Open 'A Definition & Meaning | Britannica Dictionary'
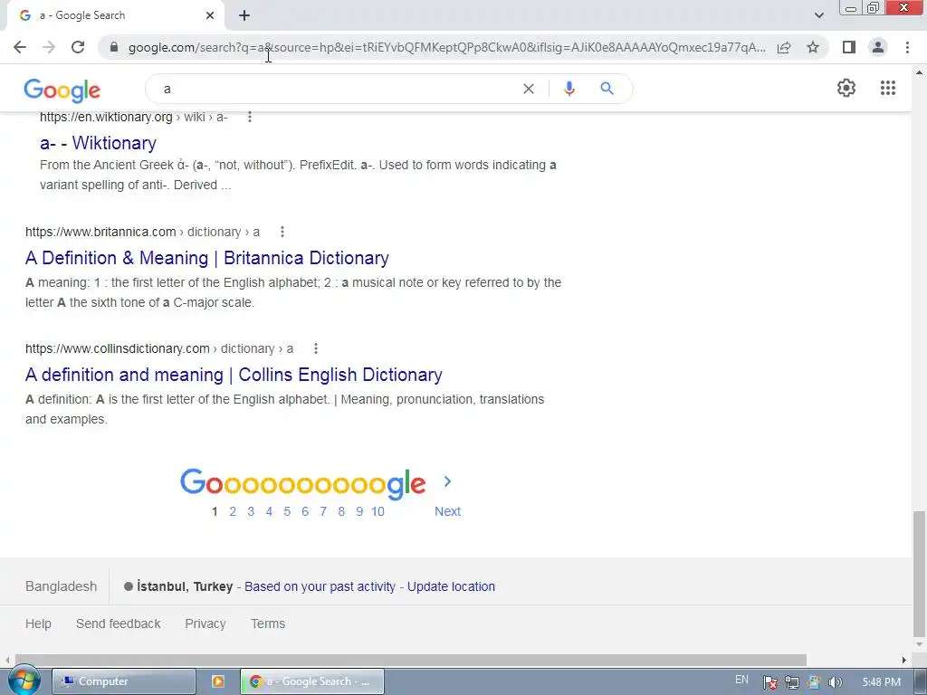This screenshot has height=695, width=927. point(207,258)
